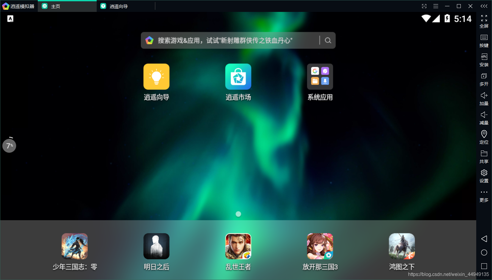Open the 逍遥向导 guide app

(x=156, y=77)
